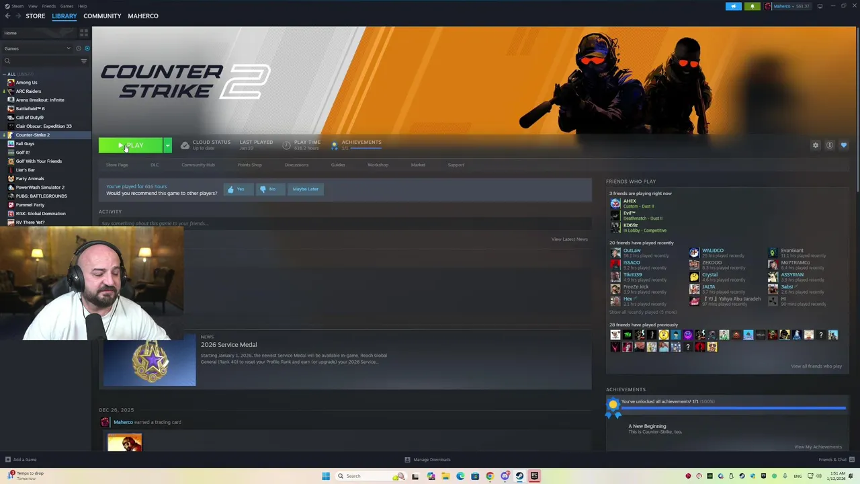Image resolution: width=860 pixels, height=484 pixels.
Task: Open Friends & Chat
Action: [836, 460]
